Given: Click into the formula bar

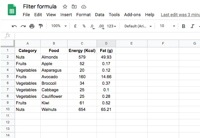Looking at the screenshot, I should pyautogui.click(x=107, y=36).
